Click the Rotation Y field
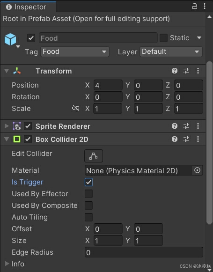 [148, 97]
